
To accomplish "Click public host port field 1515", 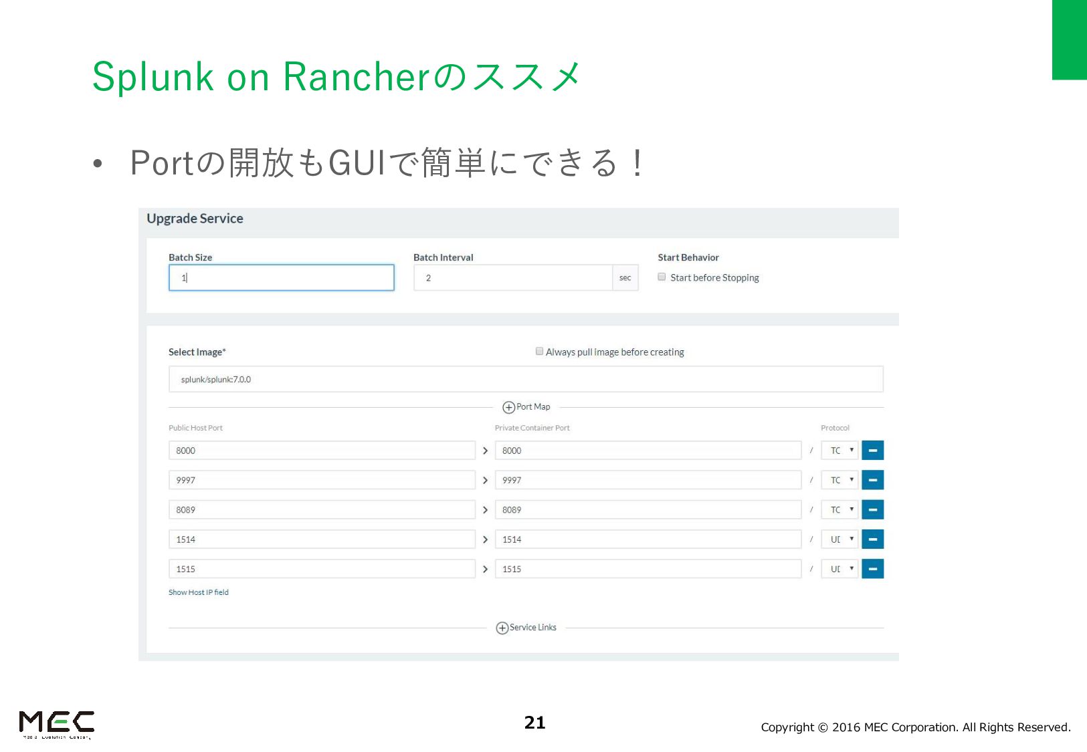I will point(322,569).
